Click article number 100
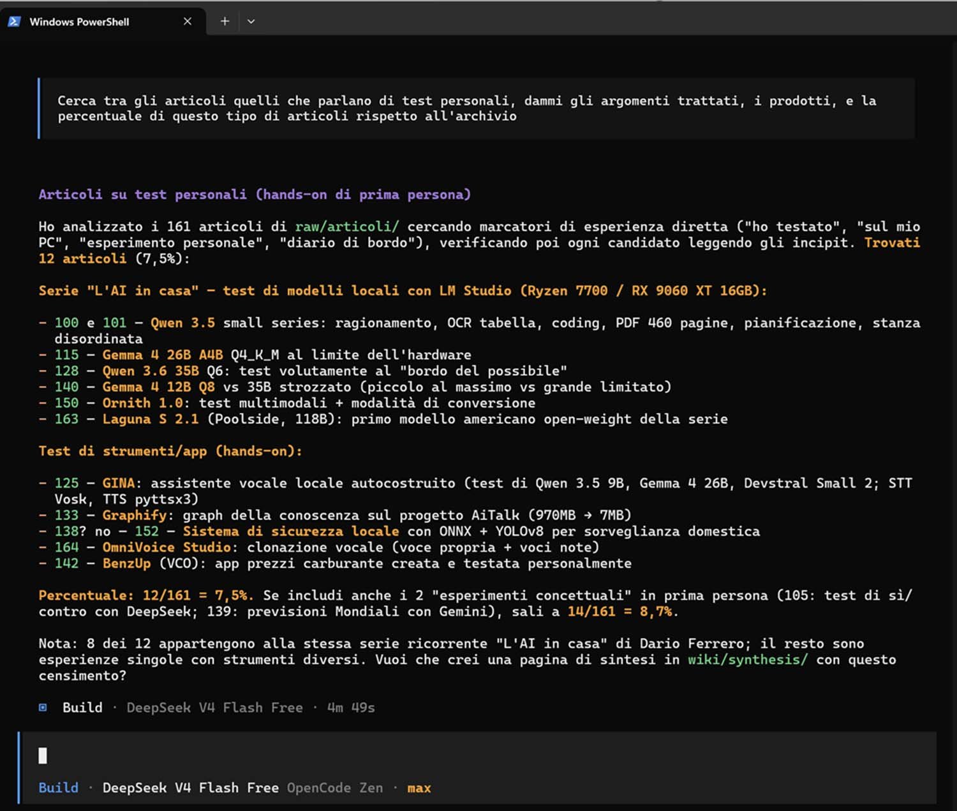This screenshot has width=957, height=811. tap(66, 323)
